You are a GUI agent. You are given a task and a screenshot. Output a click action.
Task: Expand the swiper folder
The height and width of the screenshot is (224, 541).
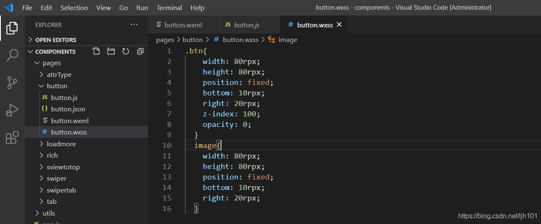pos(86,178)
